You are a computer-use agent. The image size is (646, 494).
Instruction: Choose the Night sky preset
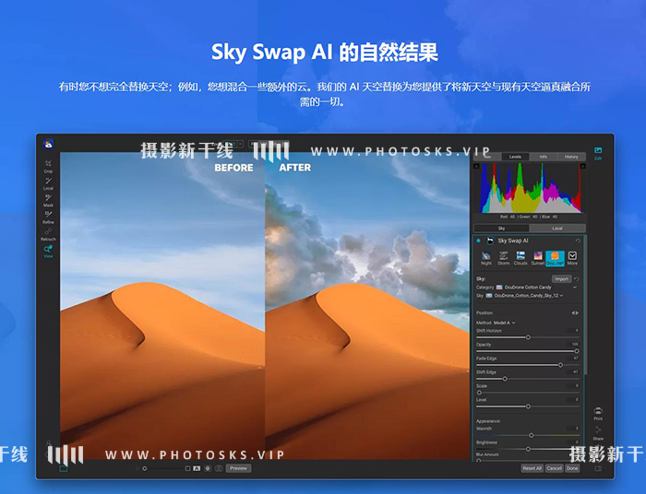486,258
